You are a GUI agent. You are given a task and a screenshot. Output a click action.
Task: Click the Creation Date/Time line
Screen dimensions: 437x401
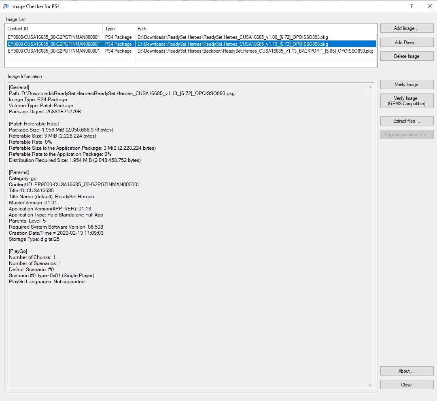point(56,233)
